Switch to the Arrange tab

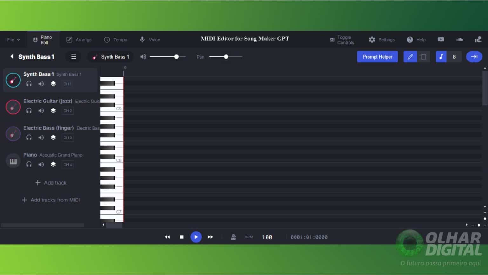coord(79,39)
